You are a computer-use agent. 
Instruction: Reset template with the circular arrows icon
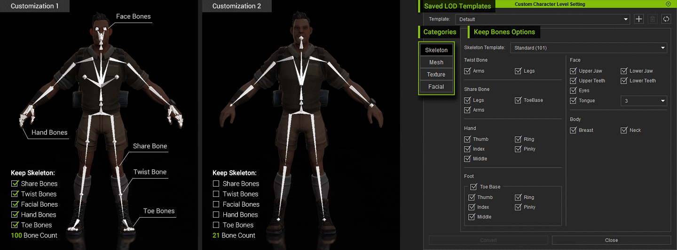[666, 19]
